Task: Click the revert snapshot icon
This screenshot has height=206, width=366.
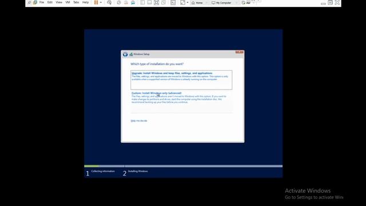Action: [x=126, y=2]
